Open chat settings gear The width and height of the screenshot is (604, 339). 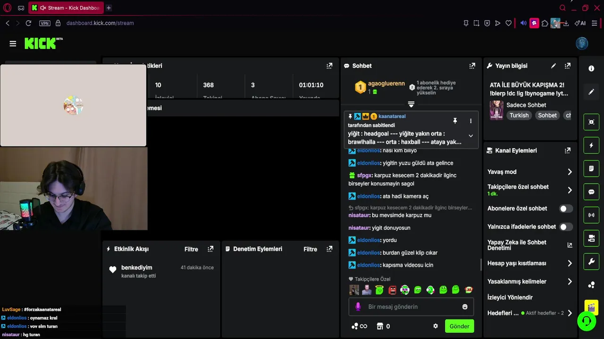tap(436, 326)
